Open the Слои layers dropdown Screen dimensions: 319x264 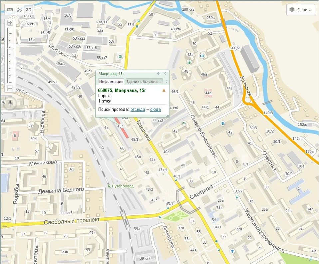(301, 10)
